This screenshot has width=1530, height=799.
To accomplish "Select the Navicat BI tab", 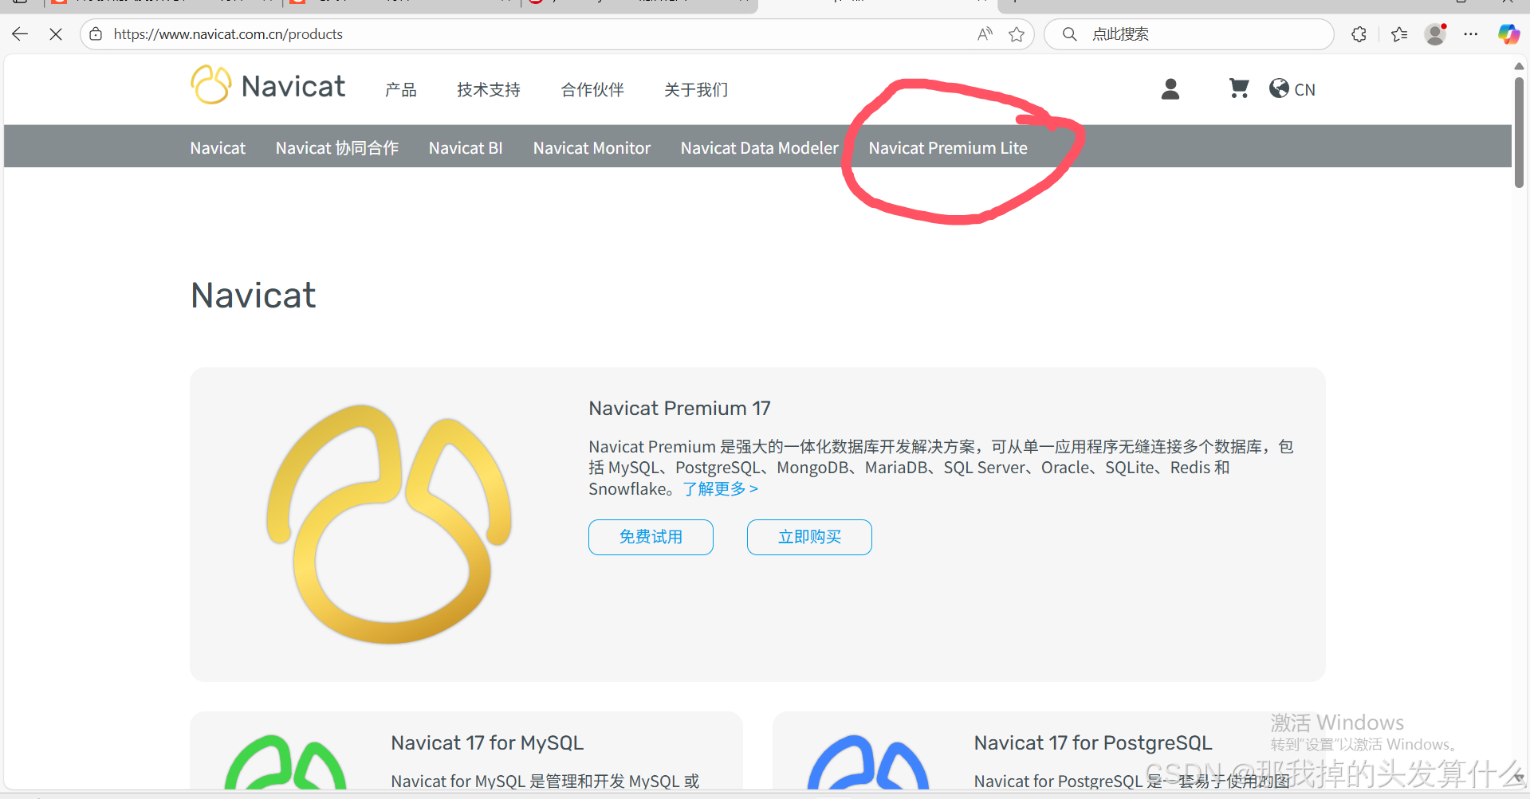I will (x=466, y=148).
